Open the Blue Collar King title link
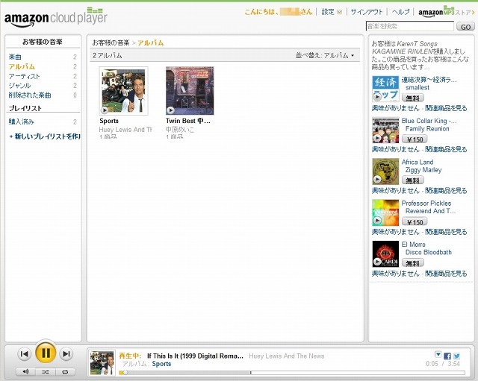The image size is (478, 381). click(x=429, y=121)
